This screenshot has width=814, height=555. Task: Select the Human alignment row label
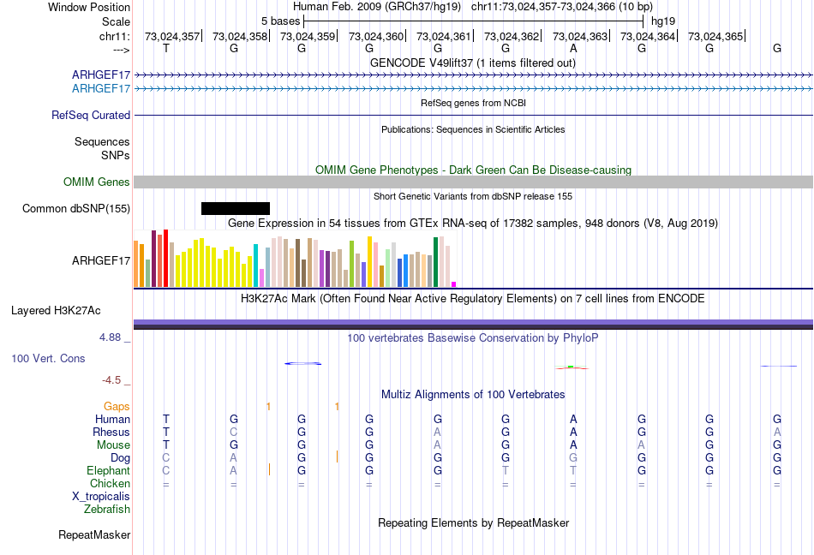point(112,419)
